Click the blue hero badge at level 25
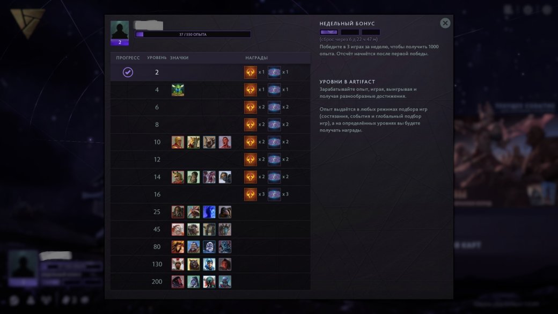Image resolution: width=558 pixels, height=314 pixels. (x=209, y=212)
